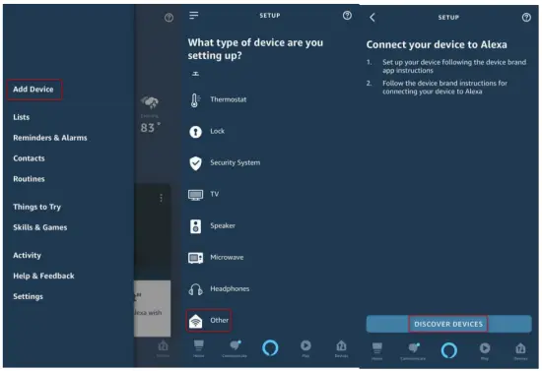Viewport: 542px width, 371px height.
Task: Open three-dot options on the home card
Action: click(x=161, y=198)
